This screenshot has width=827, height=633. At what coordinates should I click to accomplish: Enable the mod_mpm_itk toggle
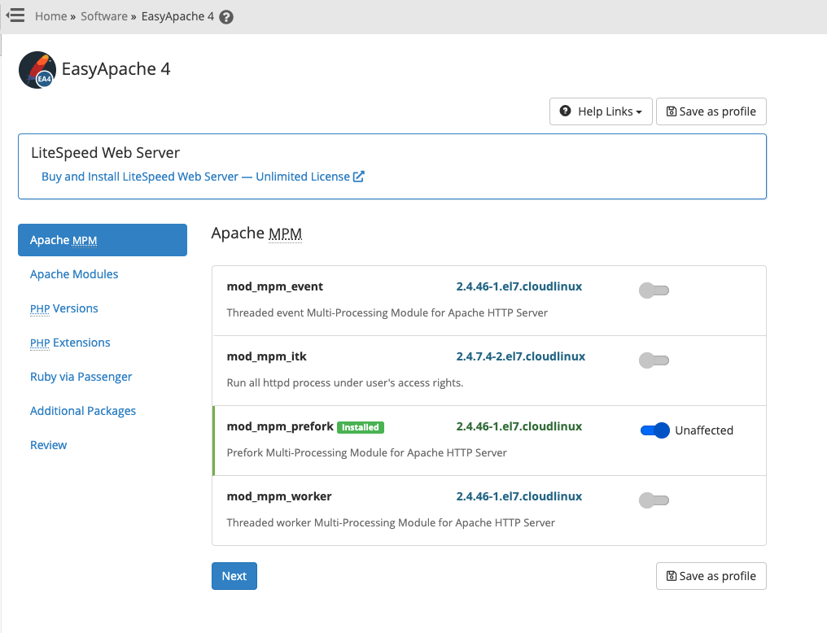pyautogui.click(x=654, y=360)
